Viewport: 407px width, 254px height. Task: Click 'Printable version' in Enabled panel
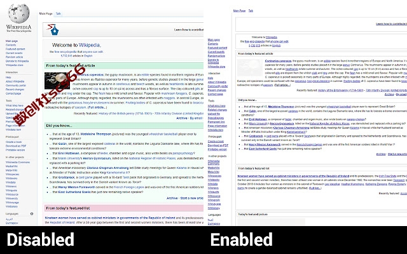click(x=217, y=149)
